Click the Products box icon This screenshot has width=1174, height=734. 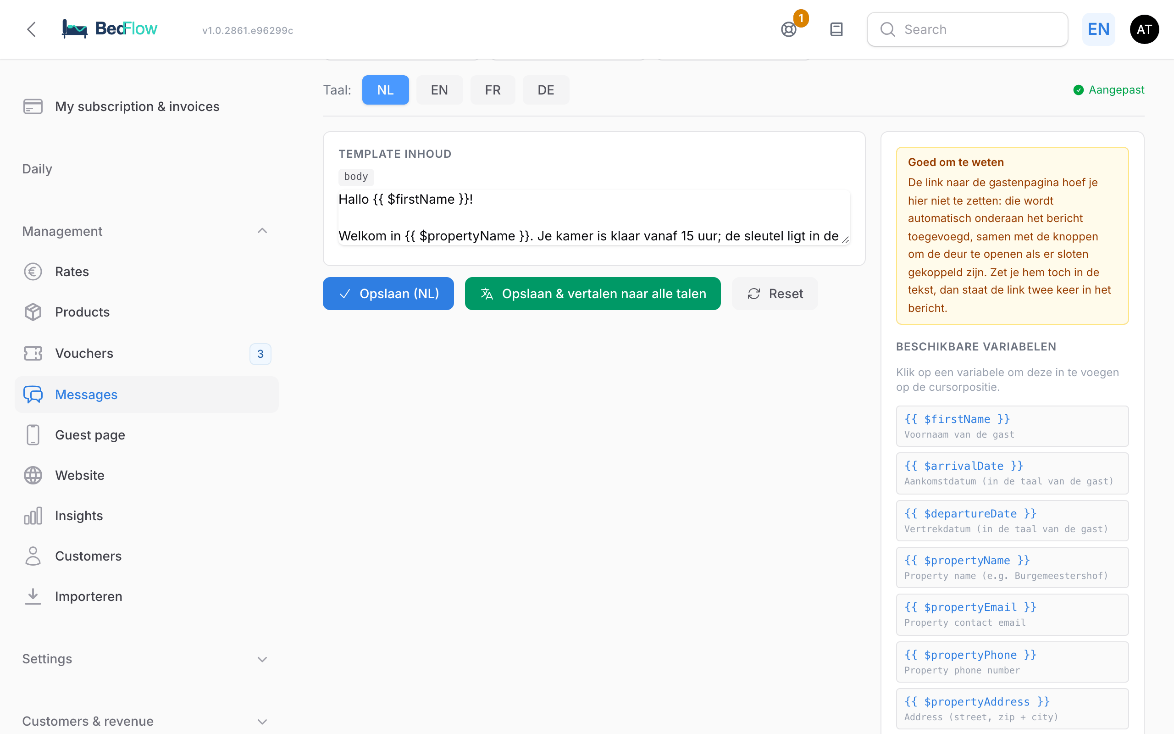click(33, 312)
